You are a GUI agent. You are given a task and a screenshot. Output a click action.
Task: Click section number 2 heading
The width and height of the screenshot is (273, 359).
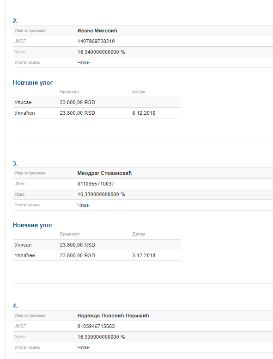(x=15, y=21)
